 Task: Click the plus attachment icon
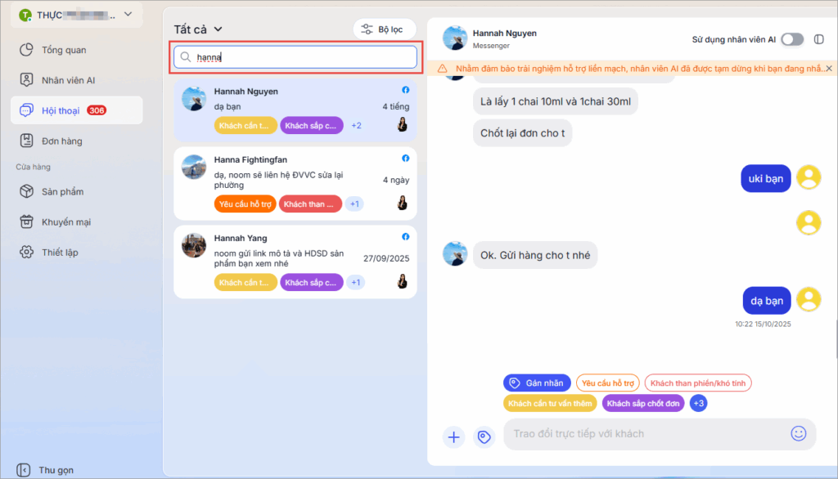pyautogui.click(x=454, y=436)
